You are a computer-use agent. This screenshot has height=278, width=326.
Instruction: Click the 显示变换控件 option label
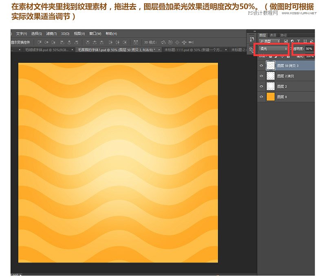pos(20,42)
